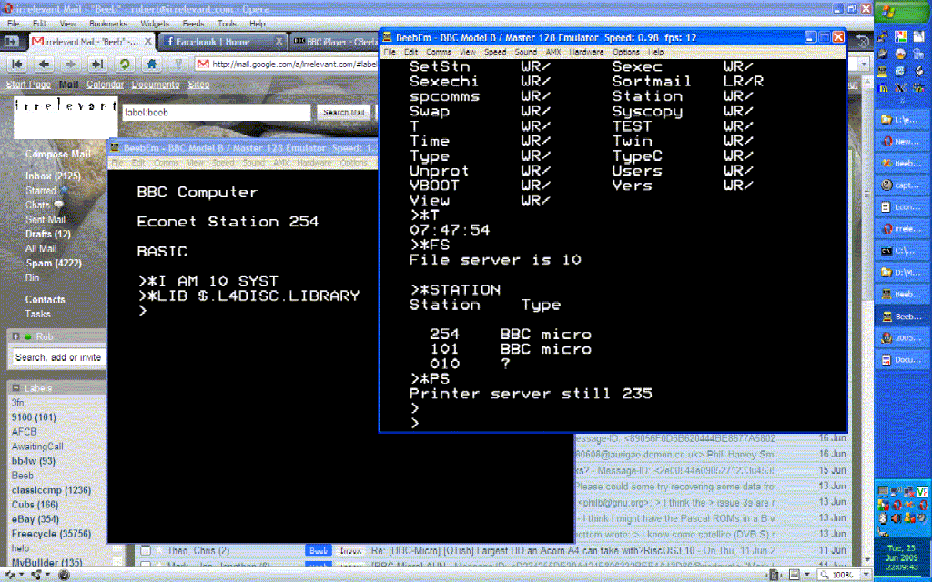This screenshot has width=932, height=582.
Task: Switch to the active 'Beeb...' taskbar button
Action: point(902,316)
